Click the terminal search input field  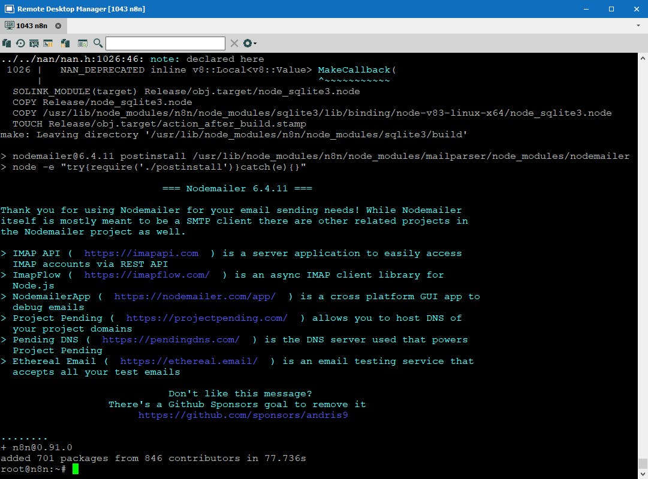click(x=165, y=43)
